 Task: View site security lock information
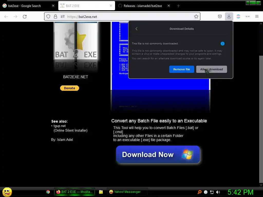[55, 17]
